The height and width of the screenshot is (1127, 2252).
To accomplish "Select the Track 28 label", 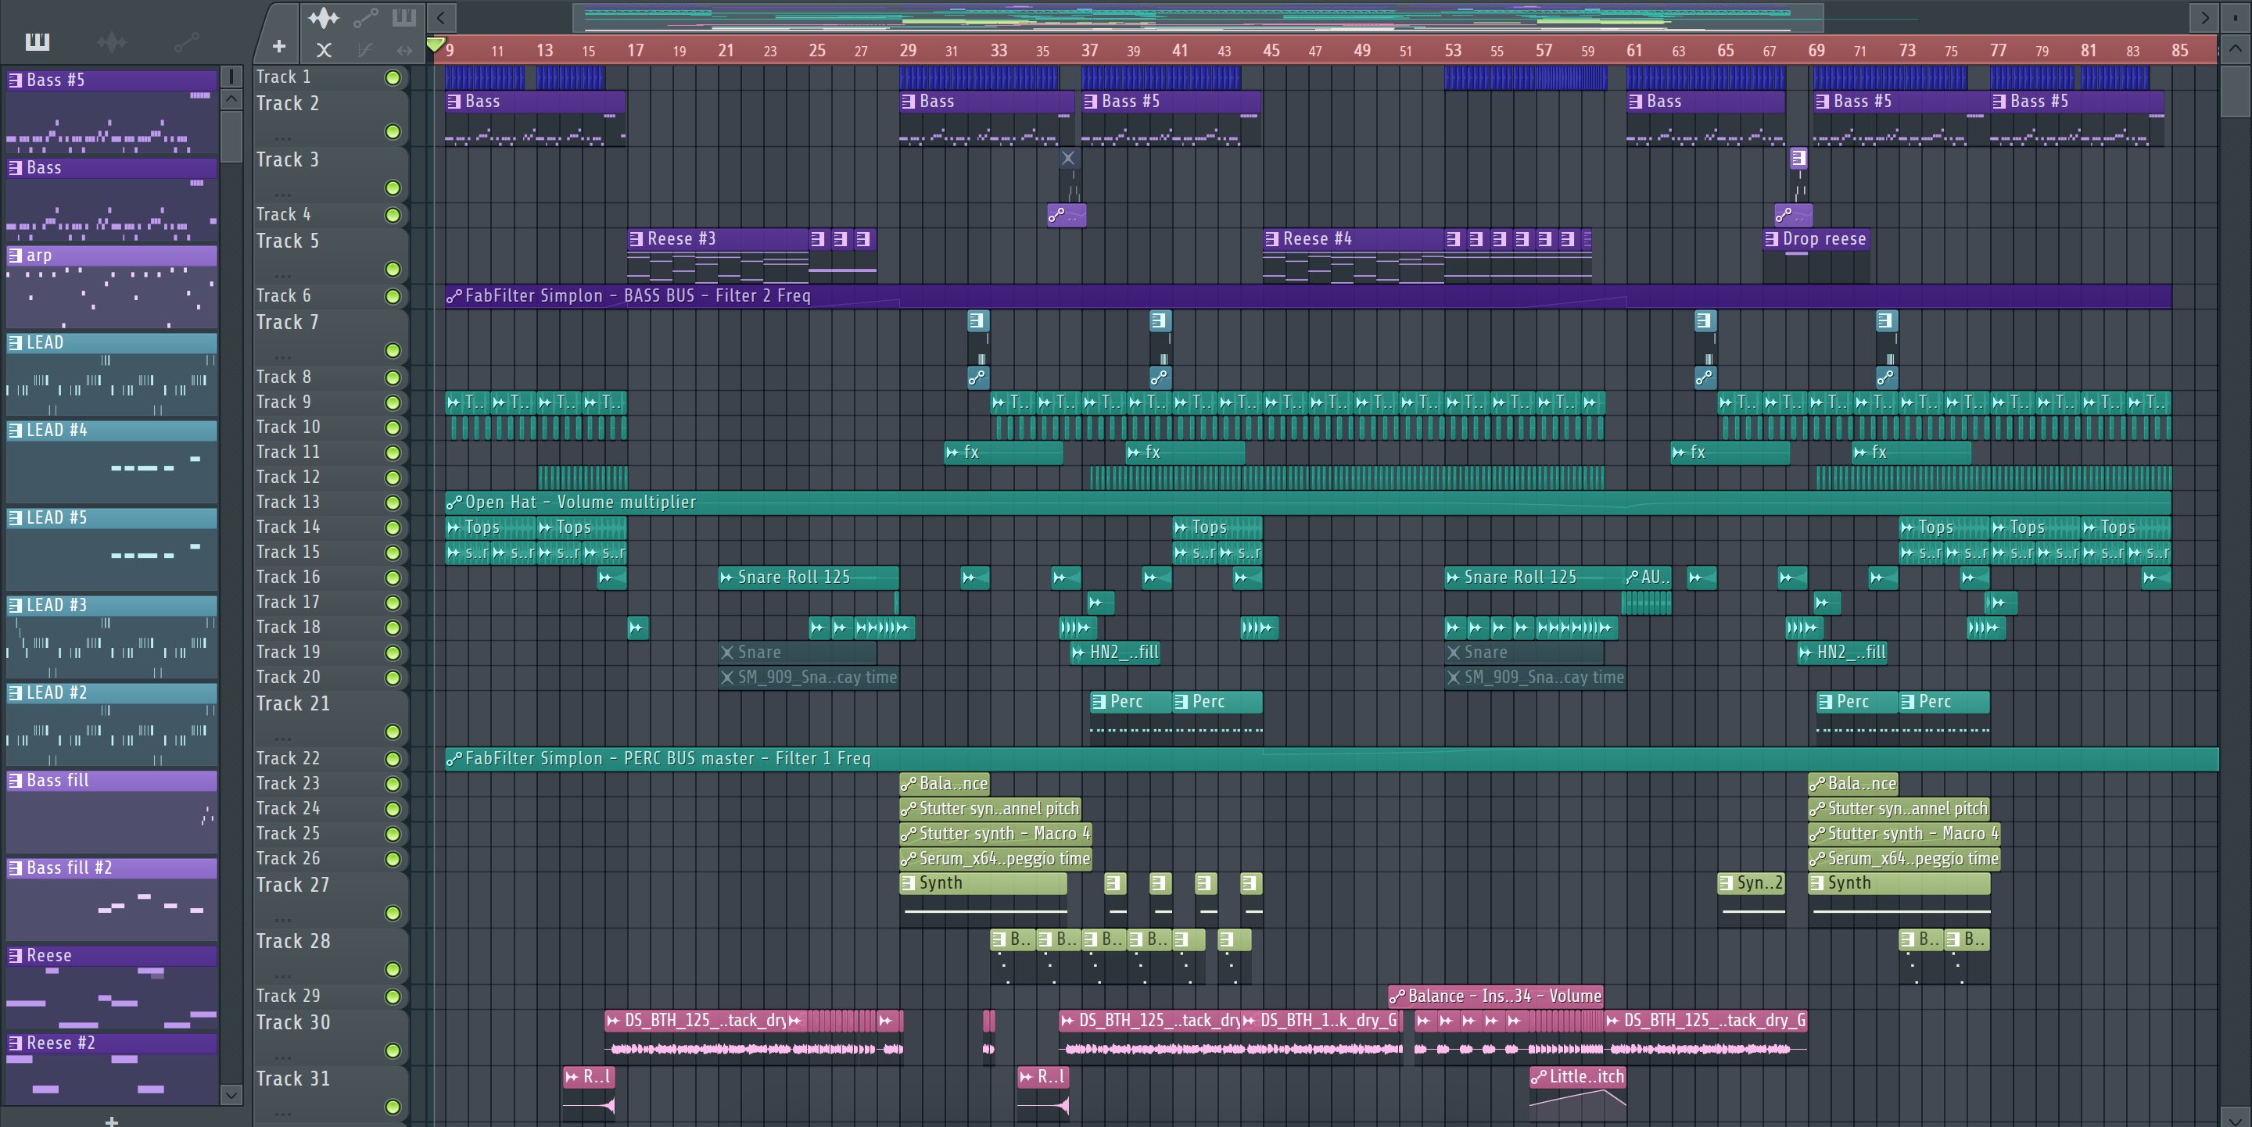I will [293, 942].
